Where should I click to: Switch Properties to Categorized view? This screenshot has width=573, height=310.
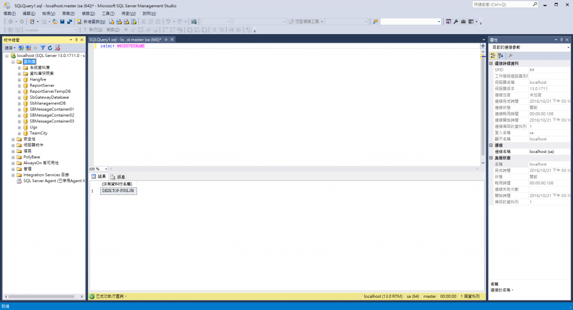[494, 55]
